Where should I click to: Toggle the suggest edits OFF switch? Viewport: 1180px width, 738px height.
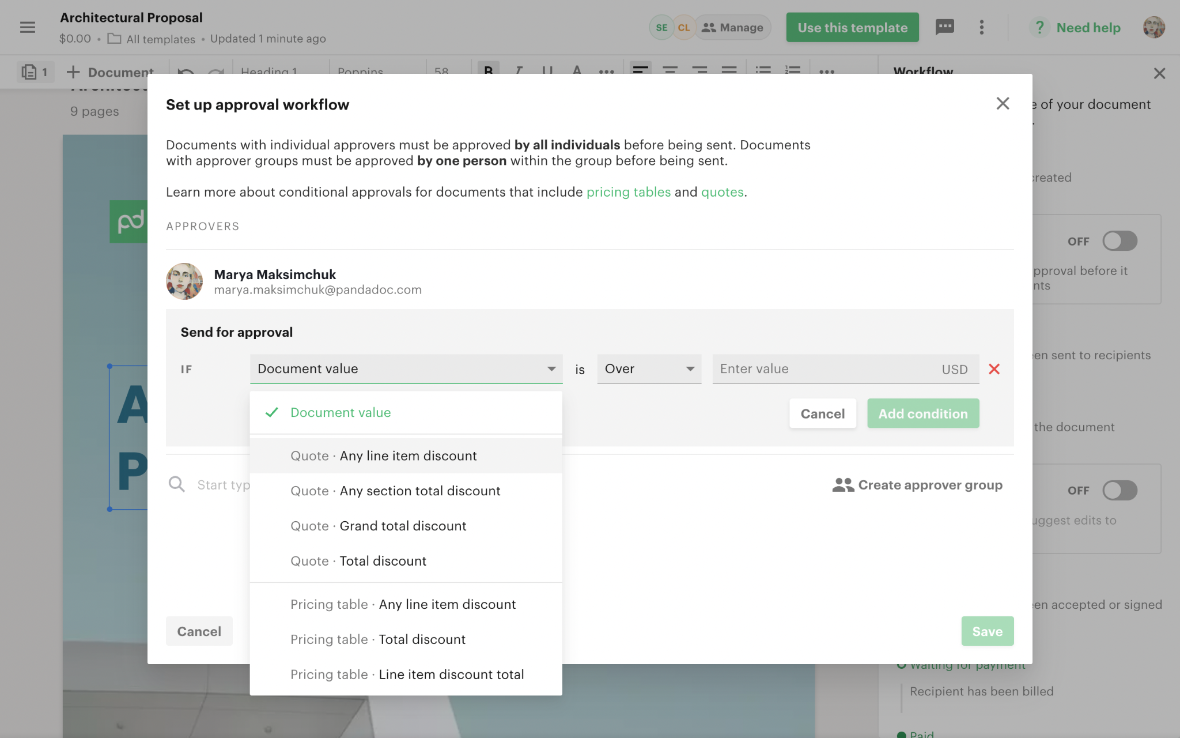tap(1120, 491)
